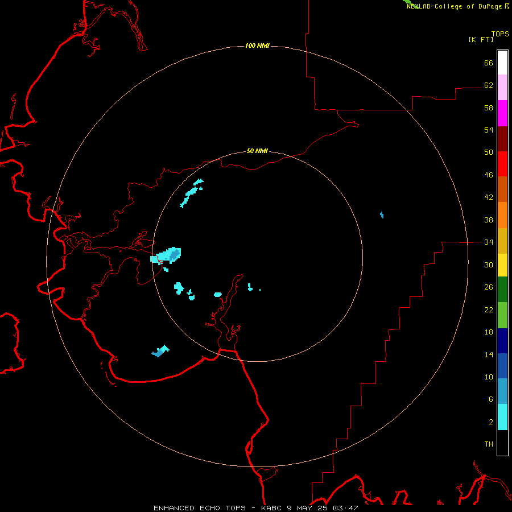Select the bright orange legend swatch
The image size is (512, 512).
point(502,215)
